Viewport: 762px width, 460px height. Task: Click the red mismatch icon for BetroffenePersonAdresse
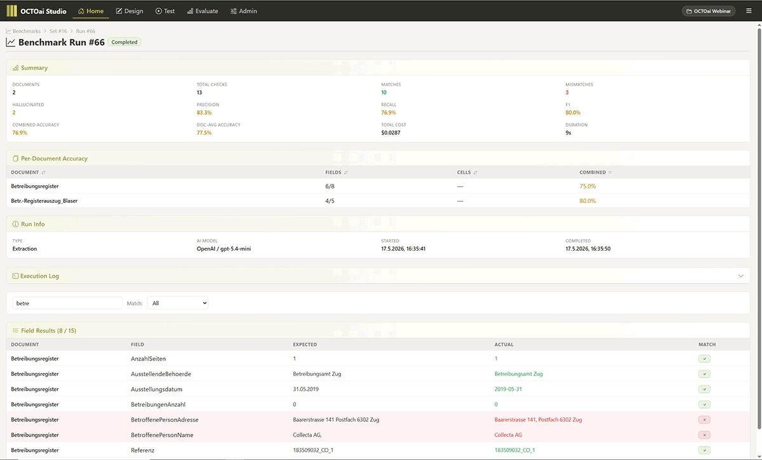click(704, 419)
